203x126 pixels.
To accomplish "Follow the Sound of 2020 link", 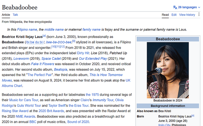I will (x=78, y=122).
